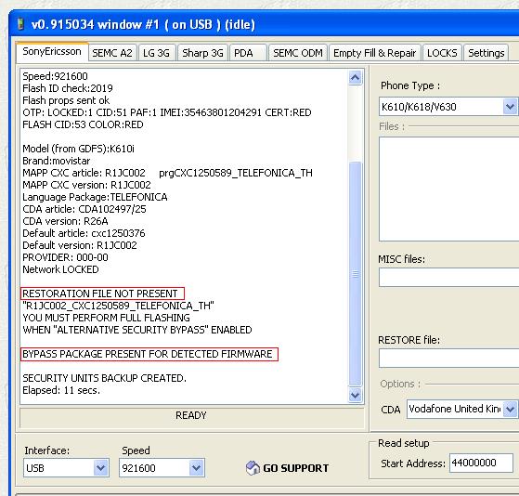Expand the Phone Type dropdown

[510, 107]
